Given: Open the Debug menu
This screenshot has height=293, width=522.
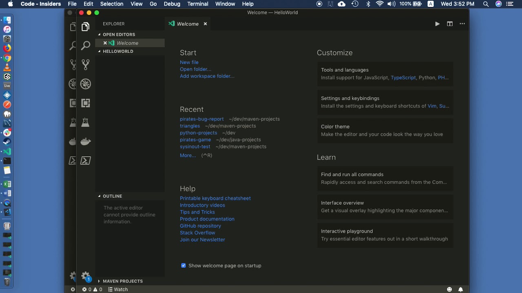Looking at the screenshot, I should tap(172, 4).
